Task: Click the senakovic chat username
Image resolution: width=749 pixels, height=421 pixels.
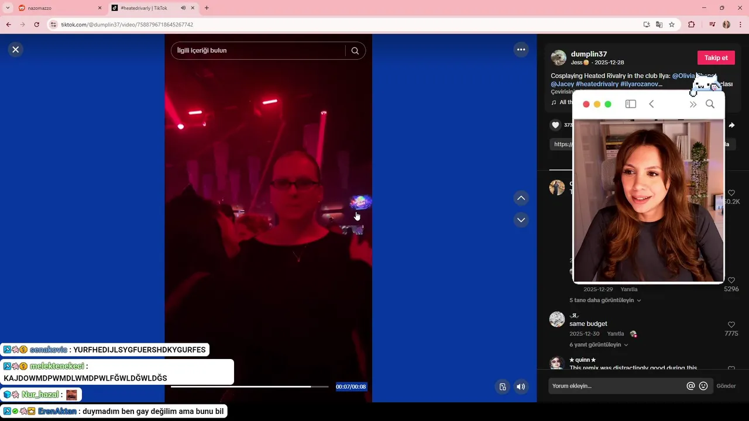Action: [48, 350]
